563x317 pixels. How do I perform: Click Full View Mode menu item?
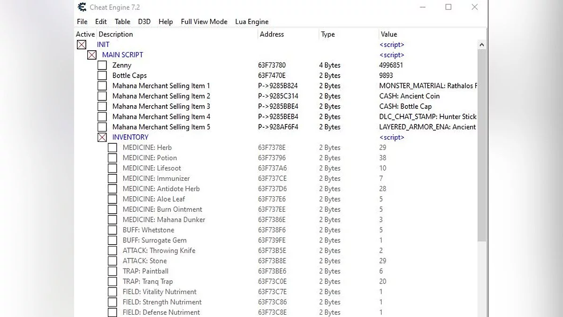pos(204,22)
